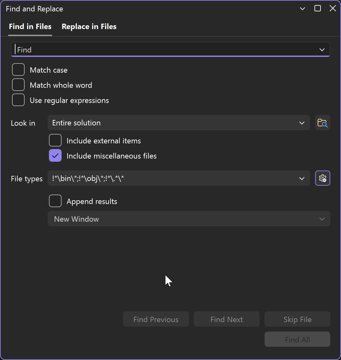Enable Append results
The width and height of the screenshot is (341, 360).
click(x=55, y=201)
